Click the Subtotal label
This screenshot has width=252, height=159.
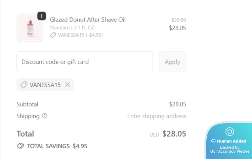pos(28,104)
